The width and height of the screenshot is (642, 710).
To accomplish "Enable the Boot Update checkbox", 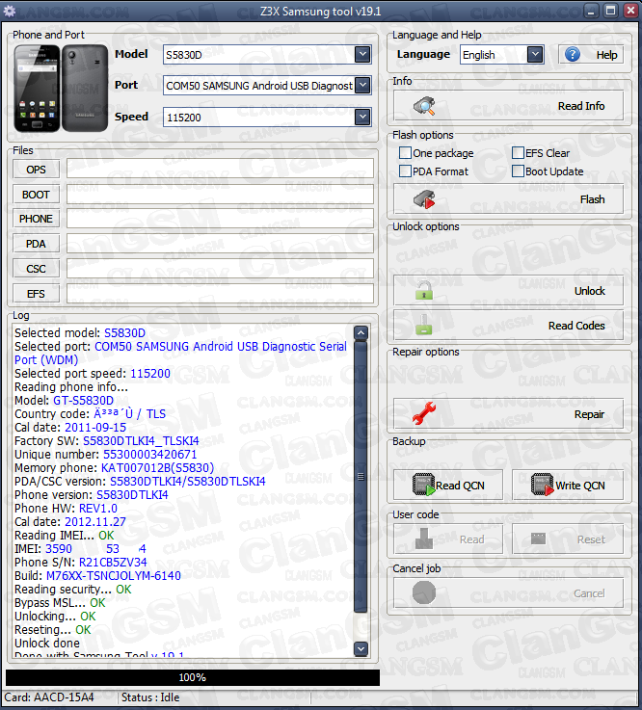I will pyautogui.click(x=518, y=171).
